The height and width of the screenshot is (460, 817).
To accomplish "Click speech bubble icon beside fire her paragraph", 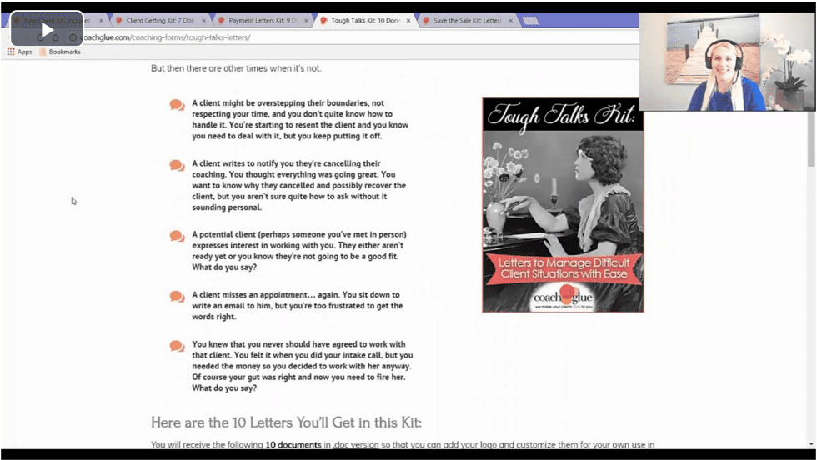I will pos(177,346).
